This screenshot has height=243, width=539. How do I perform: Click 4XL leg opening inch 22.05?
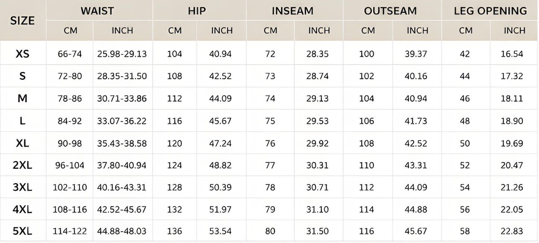[x=512, y=210]
